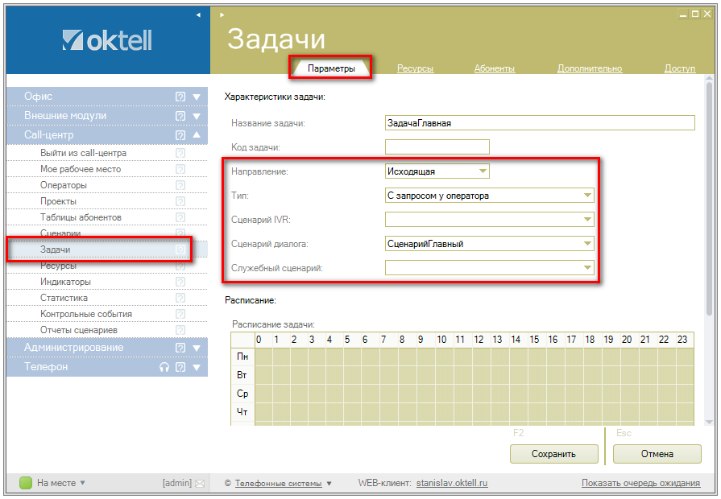The width and height of the screenshot is (721, 499).
Task: Collapse the left panel with top arrow
Action: click(x=198, y=15)
